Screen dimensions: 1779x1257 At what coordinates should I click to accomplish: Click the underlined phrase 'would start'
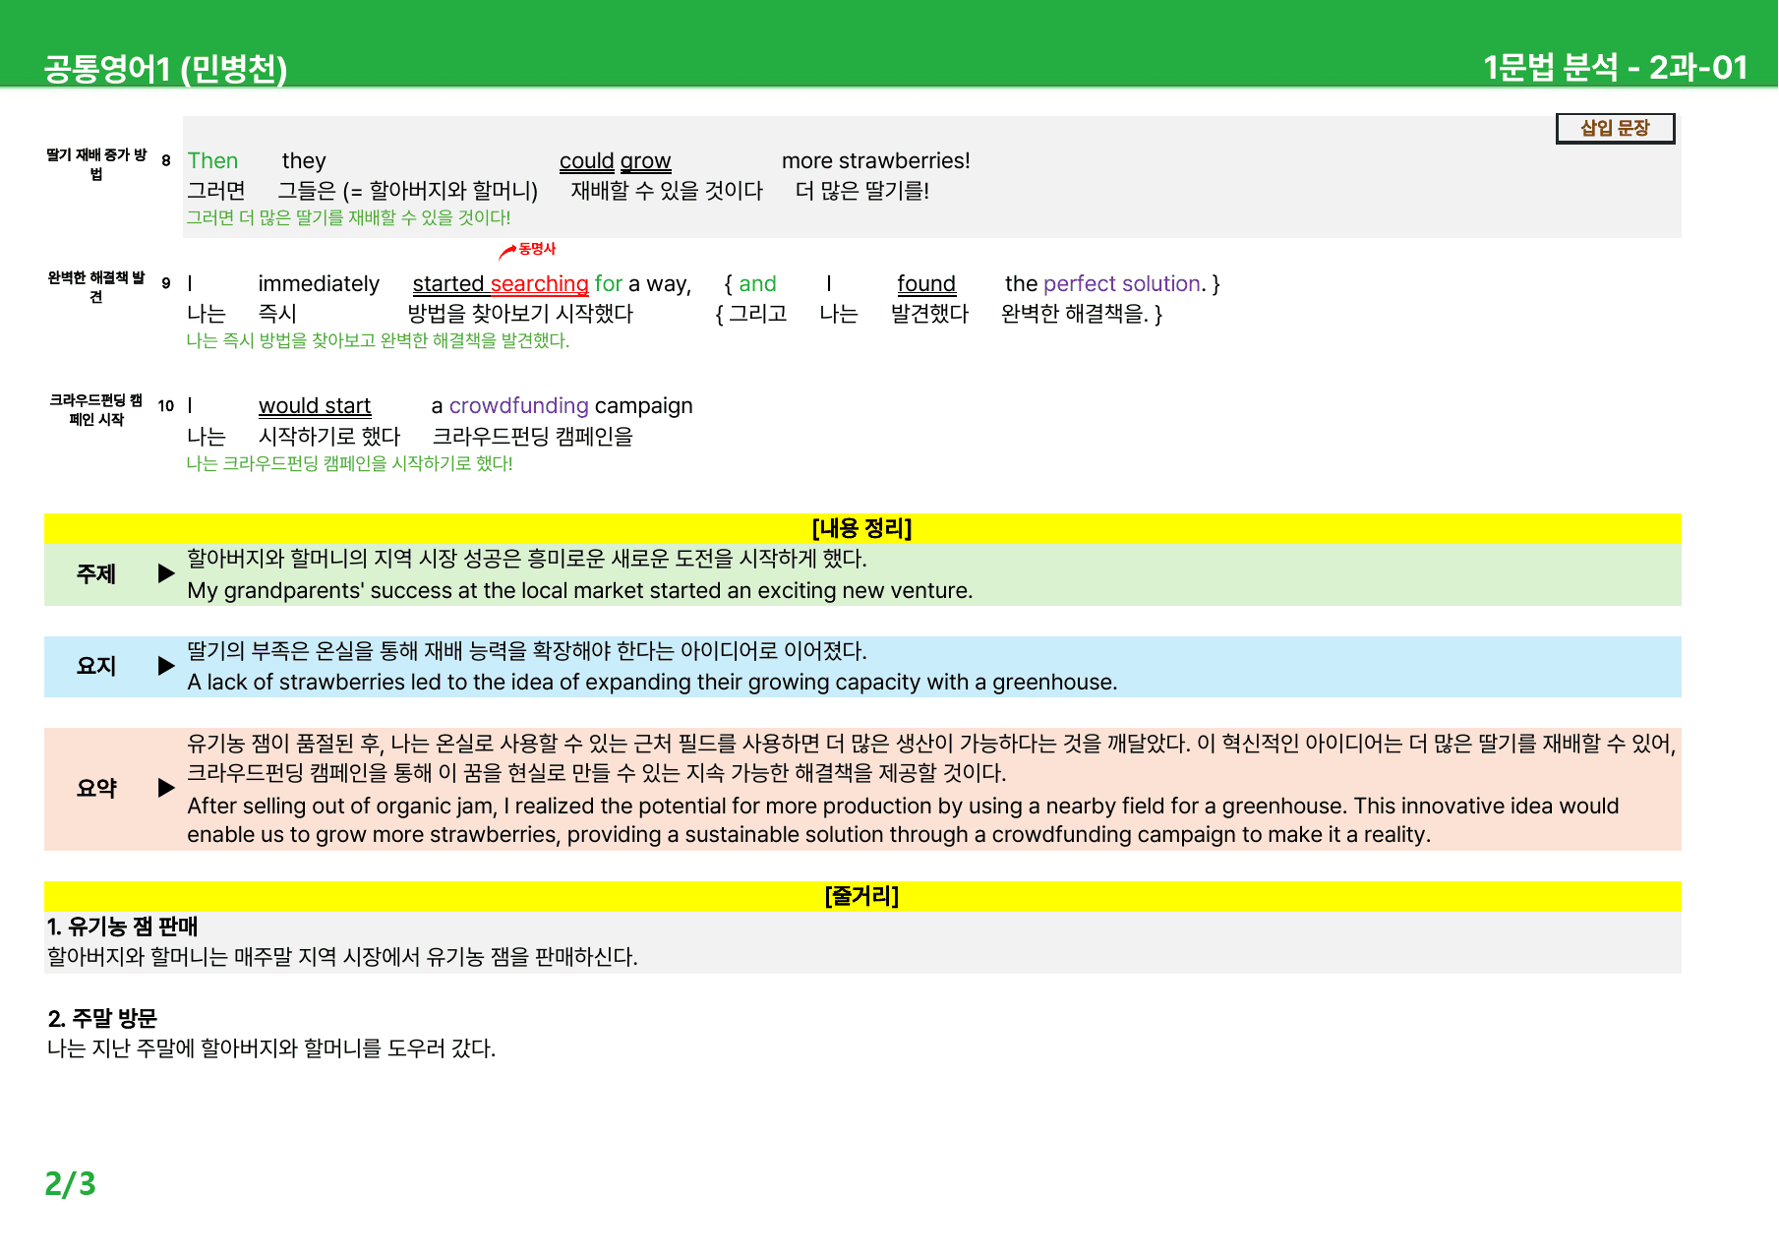(x=315, y=406)
